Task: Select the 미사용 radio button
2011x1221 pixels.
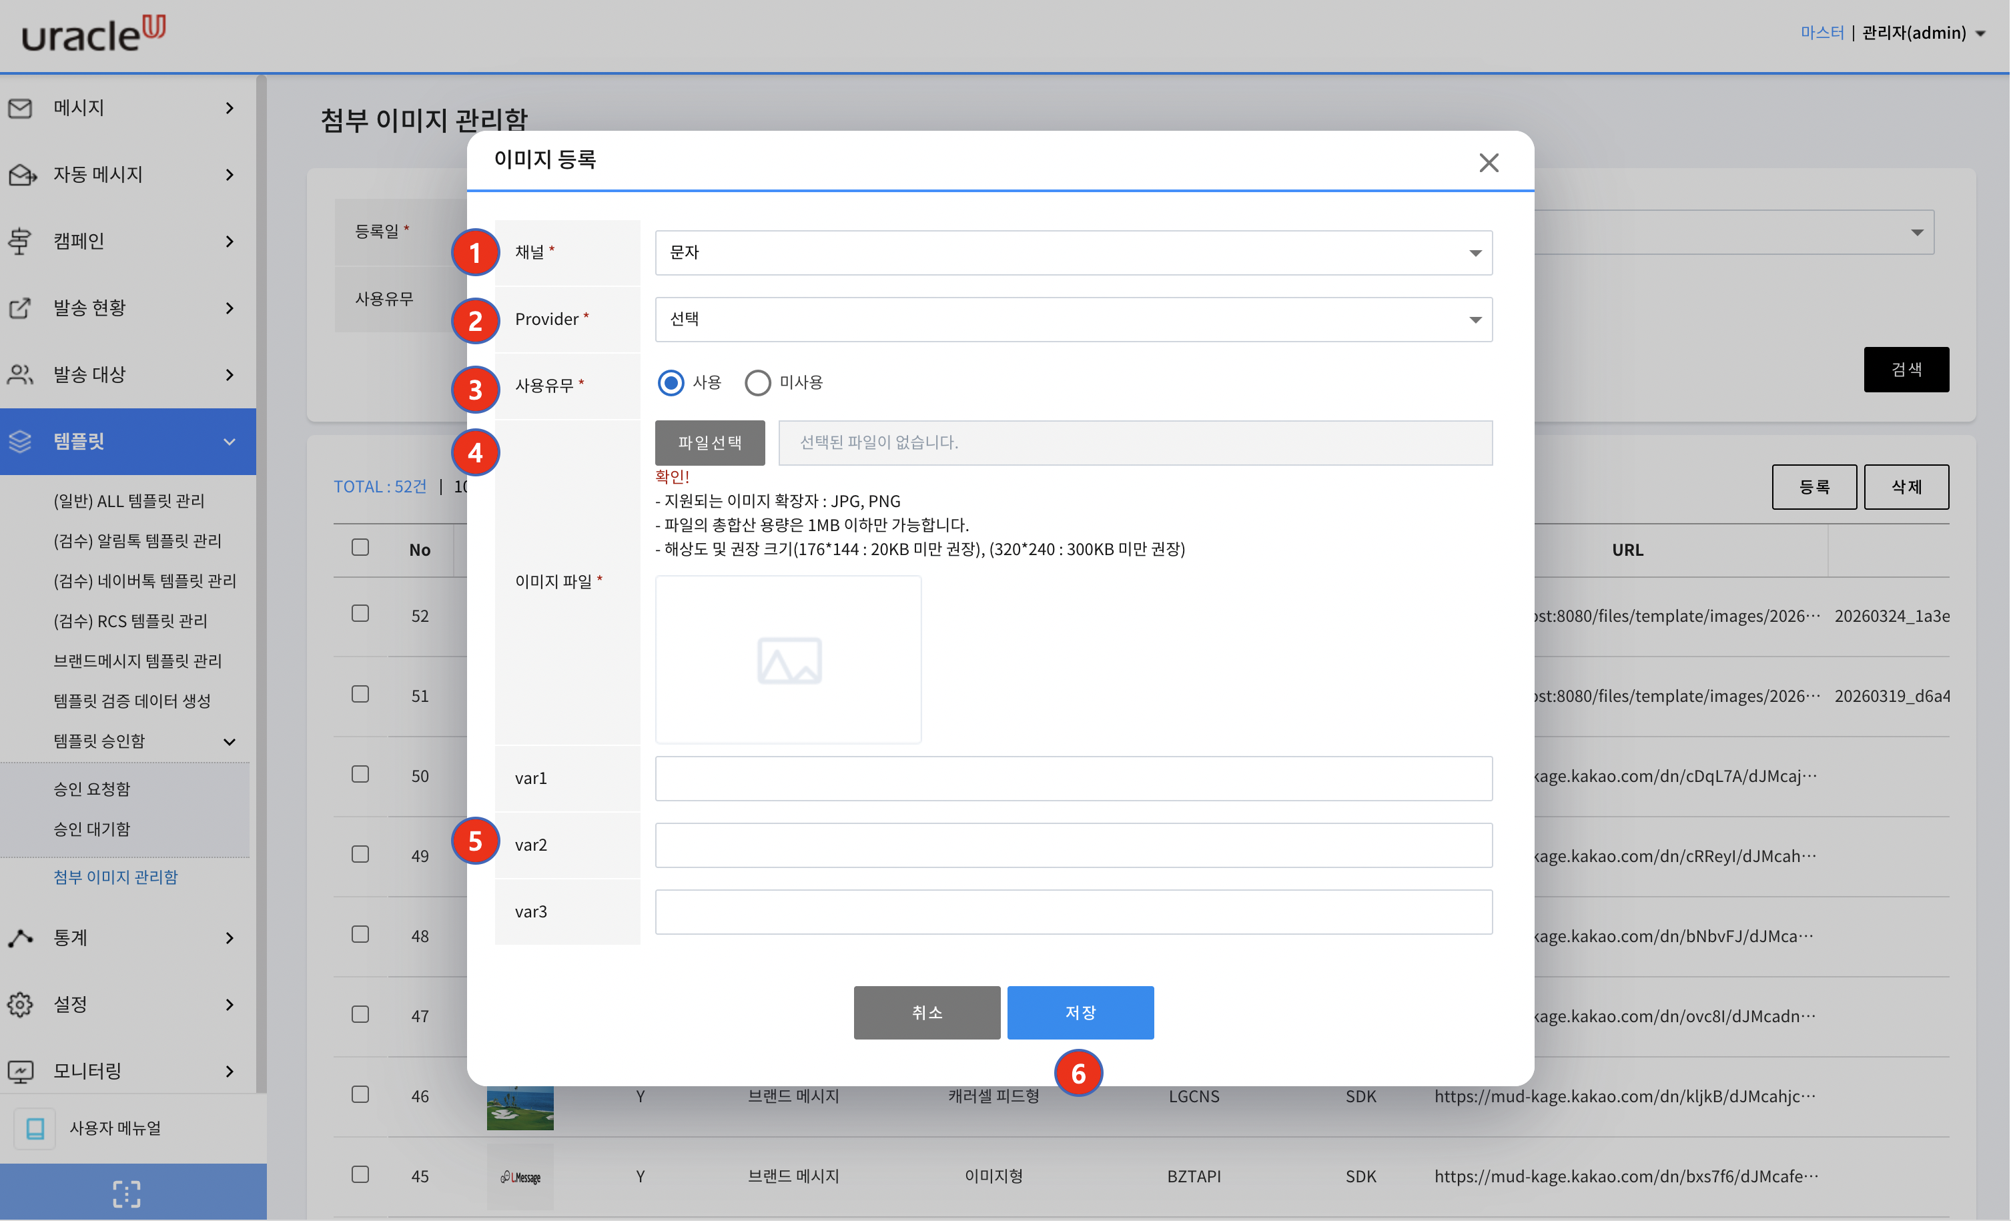Action: [x=757, y=383]
